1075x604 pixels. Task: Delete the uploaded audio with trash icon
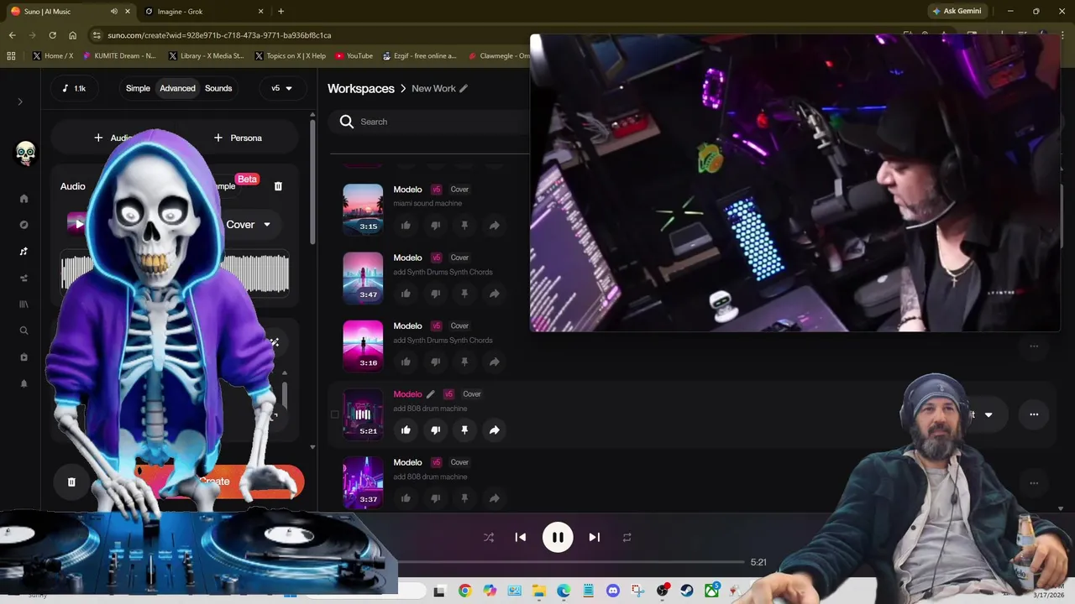[x=278, y=186]
